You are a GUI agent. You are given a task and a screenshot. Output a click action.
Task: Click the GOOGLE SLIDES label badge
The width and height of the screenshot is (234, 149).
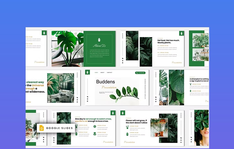tap(56, 128)
